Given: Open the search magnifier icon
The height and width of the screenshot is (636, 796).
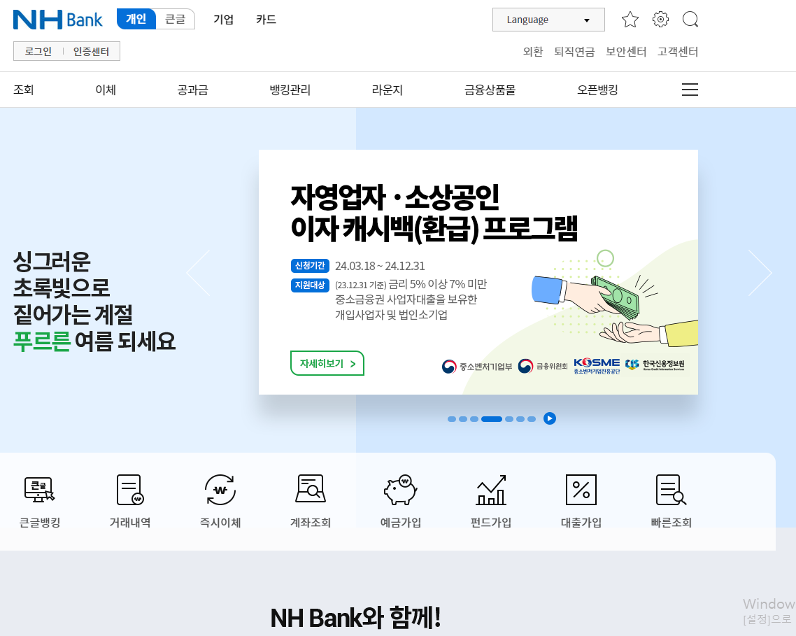Looking at the screenshot, I should click(690, 20).
